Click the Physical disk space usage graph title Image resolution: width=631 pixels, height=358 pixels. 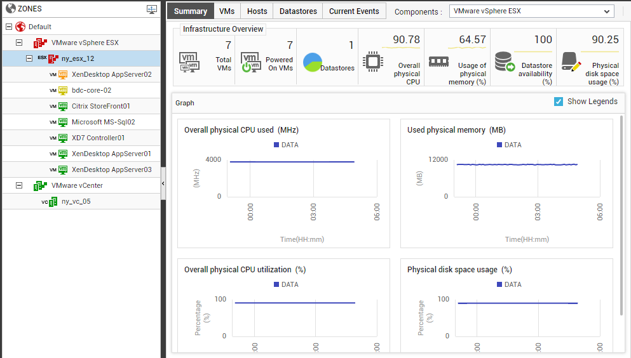click(459, 270)
